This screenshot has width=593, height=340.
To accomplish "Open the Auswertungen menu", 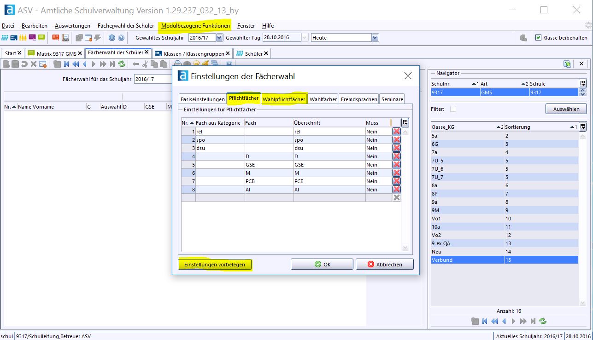I will [x=72, y=26].
